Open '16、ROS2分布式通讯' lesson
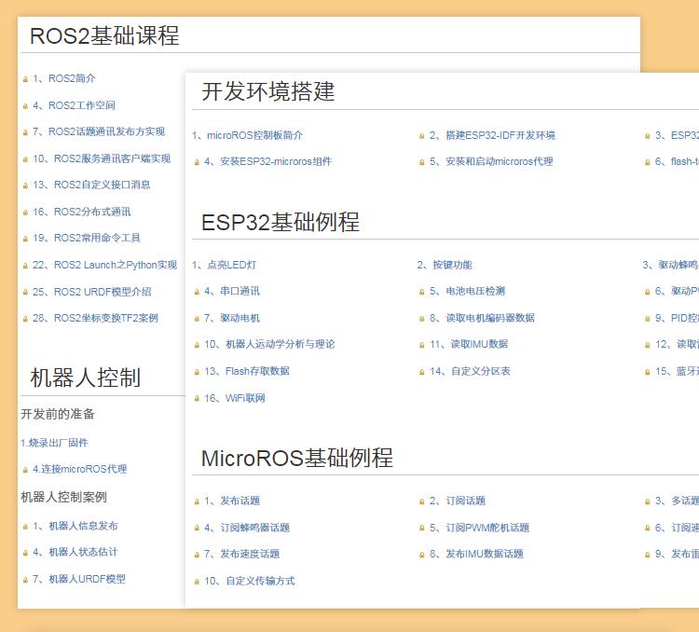The image size is (699, 632). pyautogui.click(x=82, y=212)
